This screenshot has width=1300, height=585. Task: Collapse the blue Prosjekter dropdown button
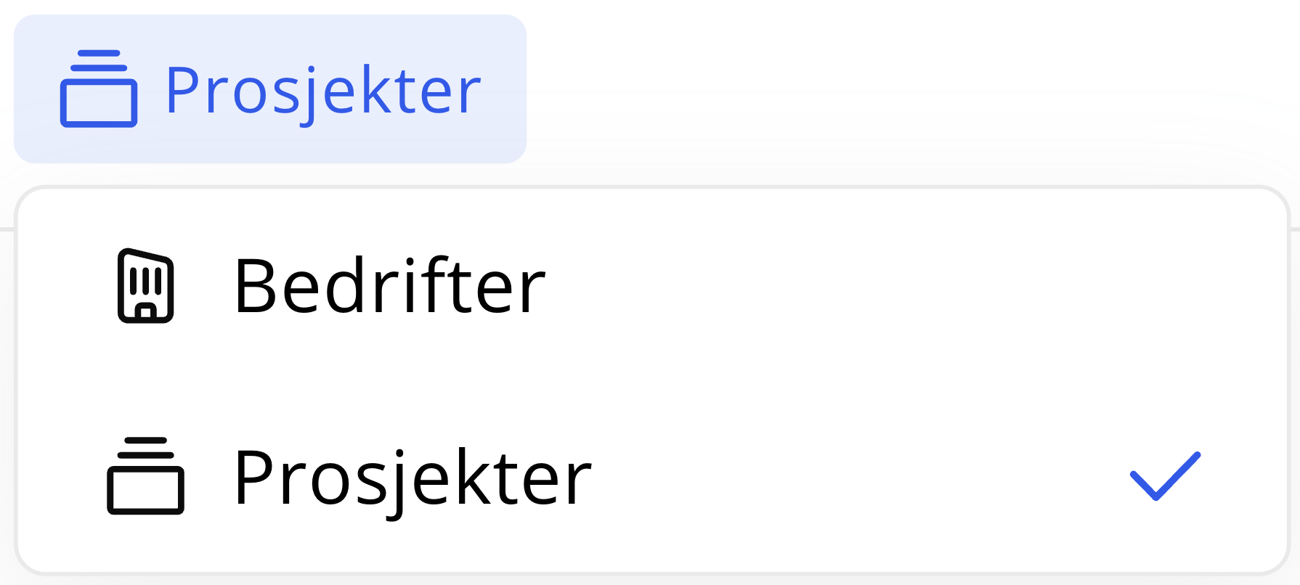[270, 89]
